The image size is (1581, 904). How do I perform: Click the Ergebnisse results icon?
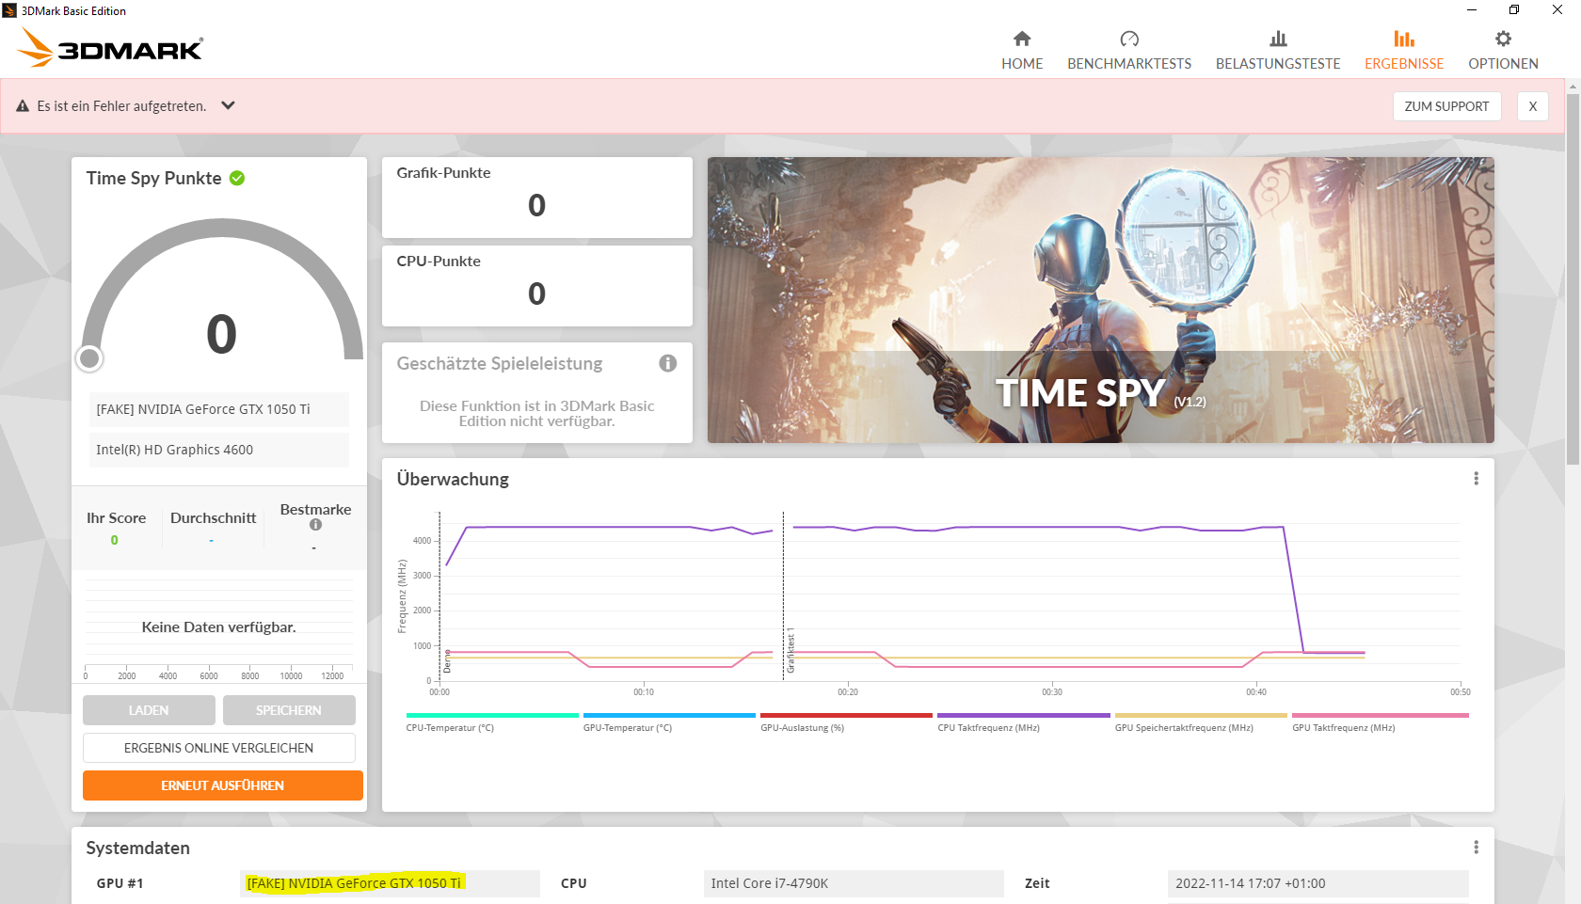[x=1404, y=39]
